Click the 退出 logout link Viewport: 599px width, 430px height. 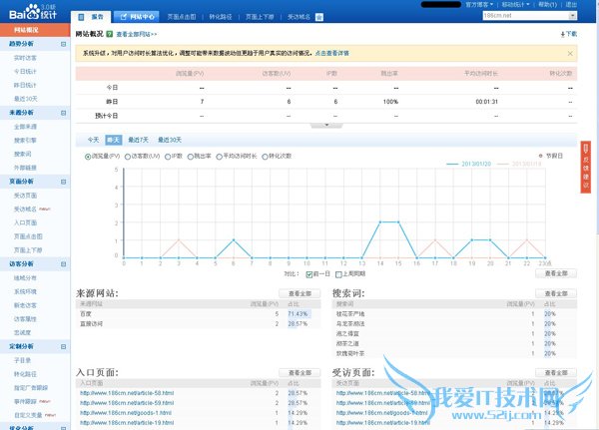click(571, 5)
